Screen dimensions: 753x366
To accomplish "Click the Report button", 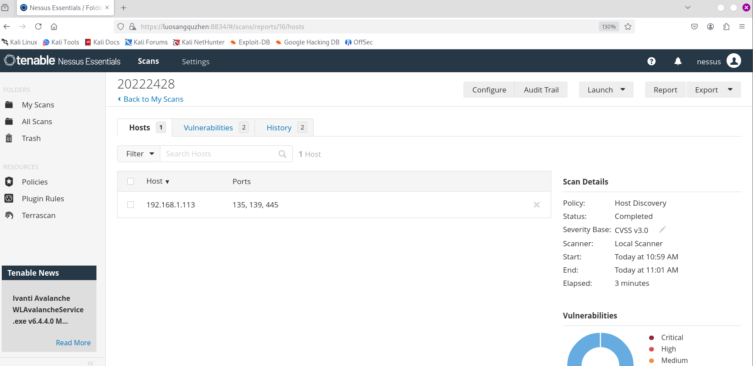I will point(665,90).
